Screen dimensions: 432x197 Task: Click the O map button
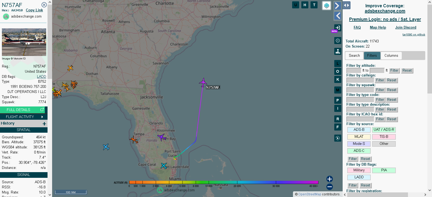pyautogui.click(x=338, y=71)
